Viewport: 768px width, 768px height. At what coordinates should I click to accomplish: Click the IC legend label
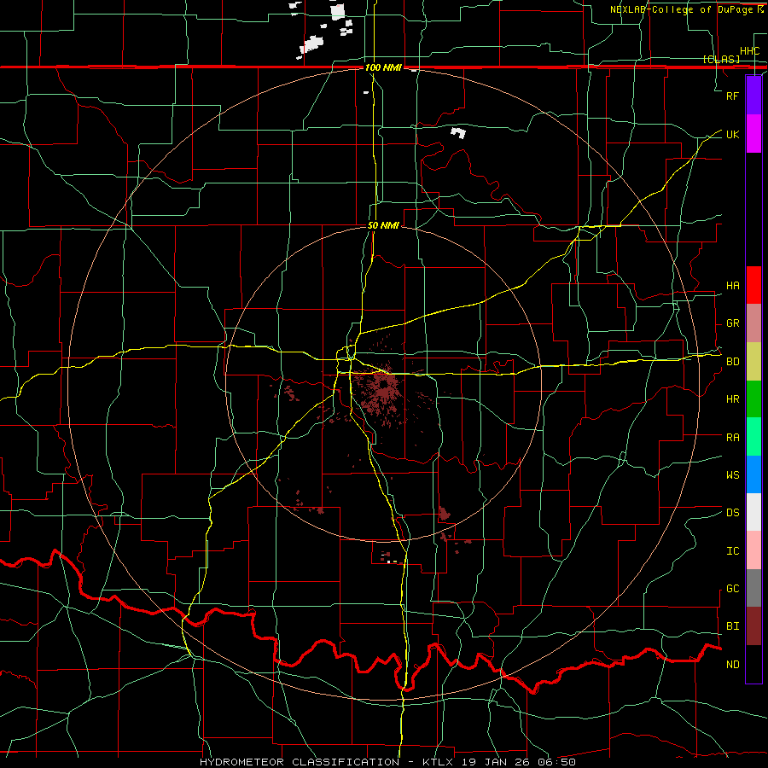pyautogui.click(x=732, y=550)
